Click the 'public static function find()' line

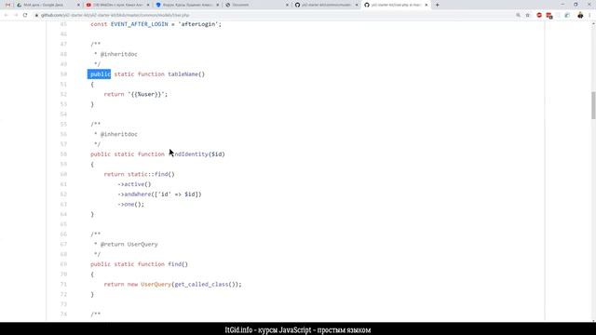pyautogui.click(x=139, y=264)
